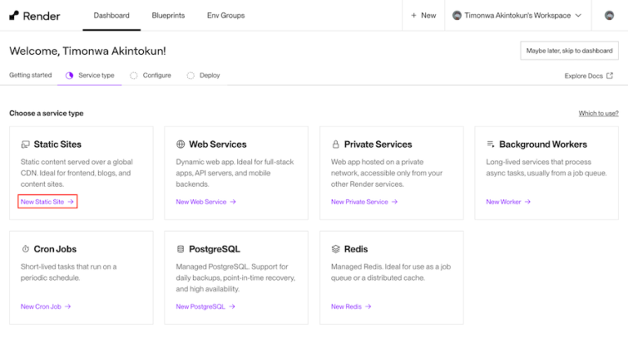The height and width of the screenshot is (338, 628).
Task: Click the Cron Jobs heading
Action: [x=55, y=249]
